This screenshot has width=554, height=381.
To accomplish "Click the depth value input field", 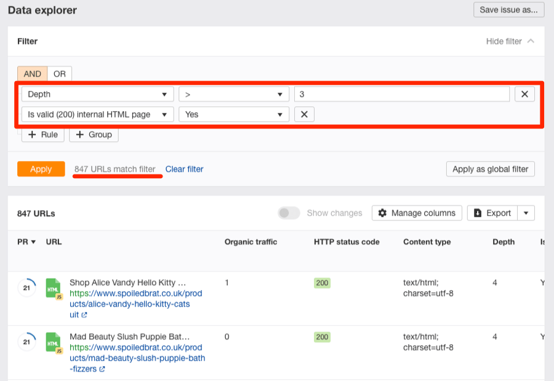I will pyautogui.click(x=401, y=94).
